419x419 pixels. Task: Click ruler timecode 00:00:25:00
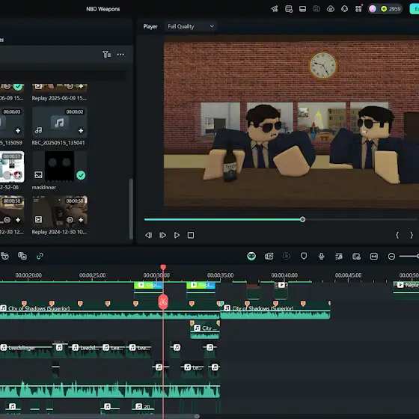pos(93,275)
